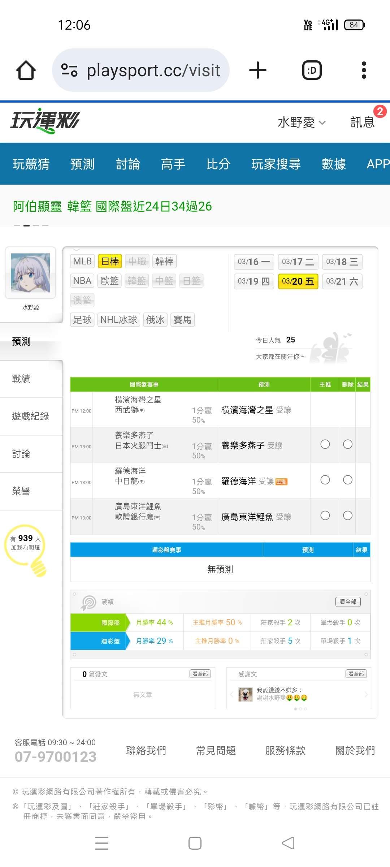This screenshot has height=867, width=390.
Task: Switch to the 戰績 sidebar tab
Action: pos(31,379)
